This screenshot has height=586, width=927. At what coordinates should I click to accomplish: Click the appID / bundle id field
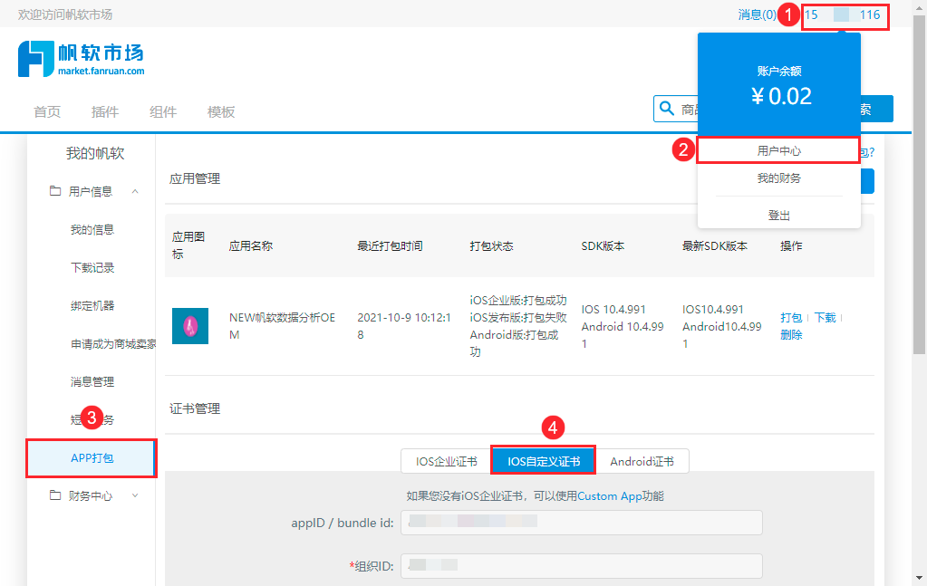(582, 523)
